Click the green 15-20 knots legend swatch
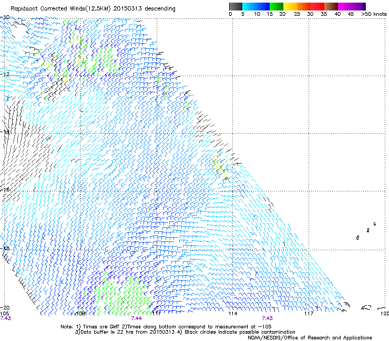 tap(277, 6)
